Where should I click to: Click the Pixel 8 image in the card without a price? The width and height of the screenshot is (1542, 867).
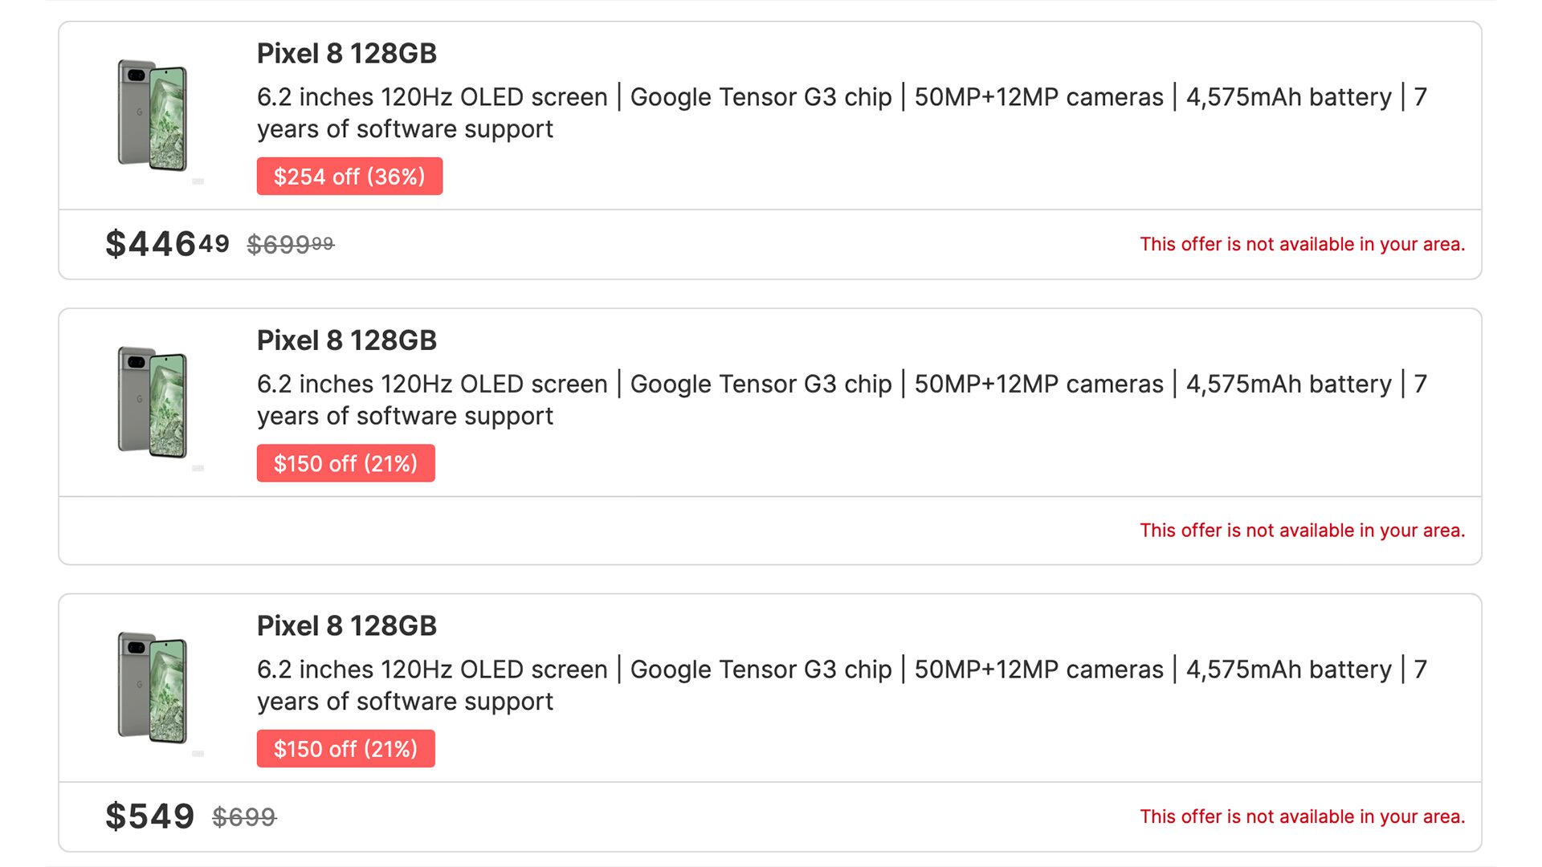coord(153,401)
